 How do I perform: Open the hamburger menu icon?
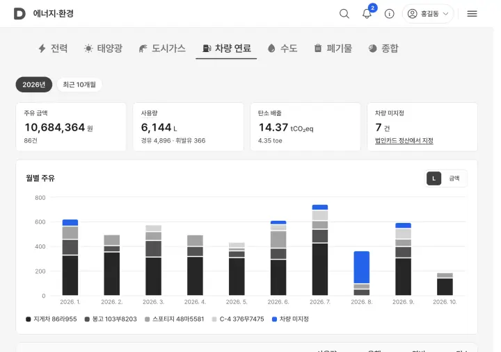472,14
